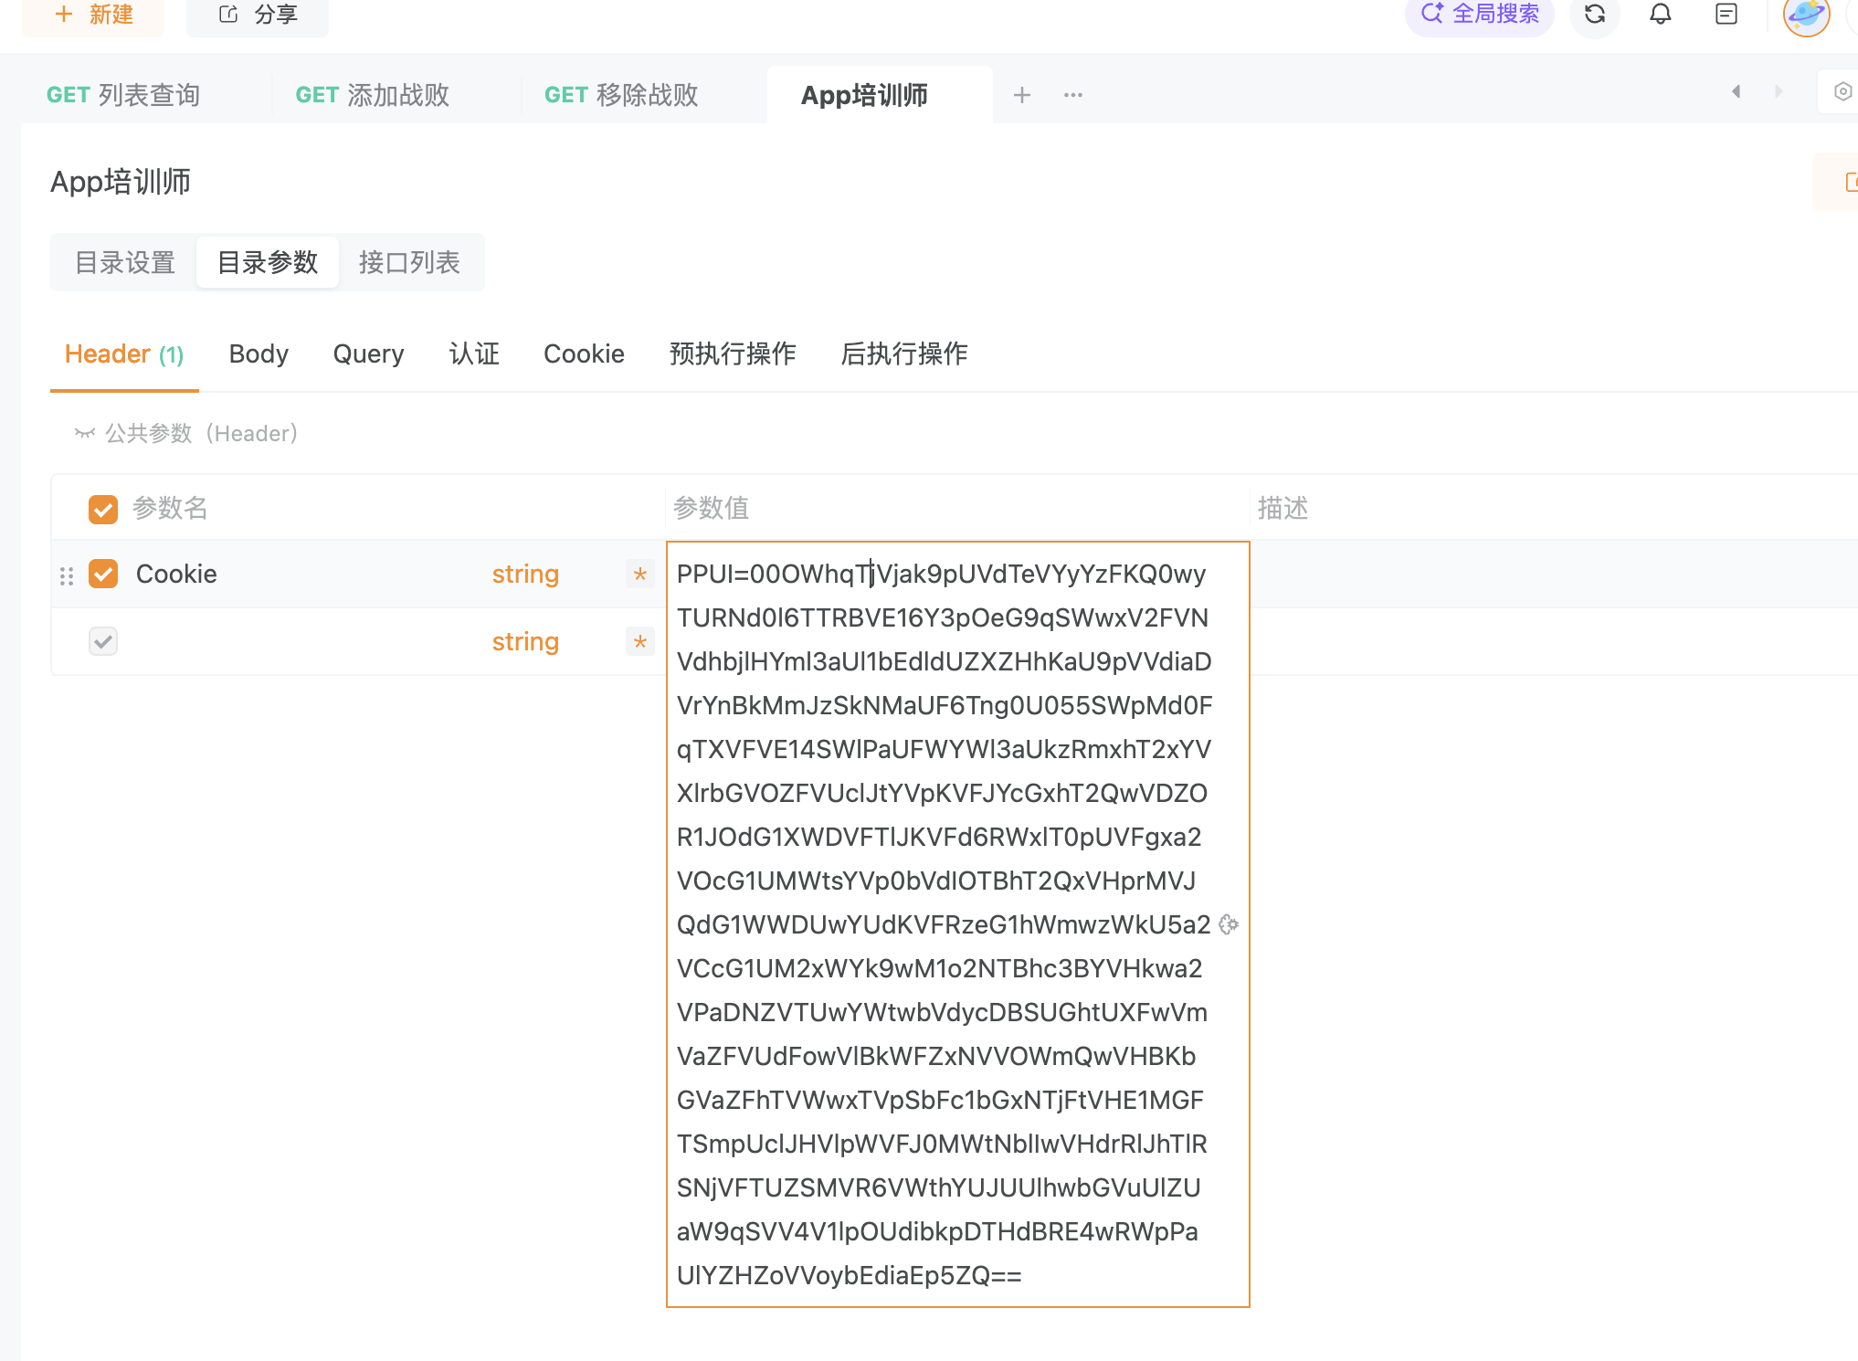Screen dimensions: 1858x1361
Task: Click the magic wand icon in value field
Action: [x=1230, y=924]
